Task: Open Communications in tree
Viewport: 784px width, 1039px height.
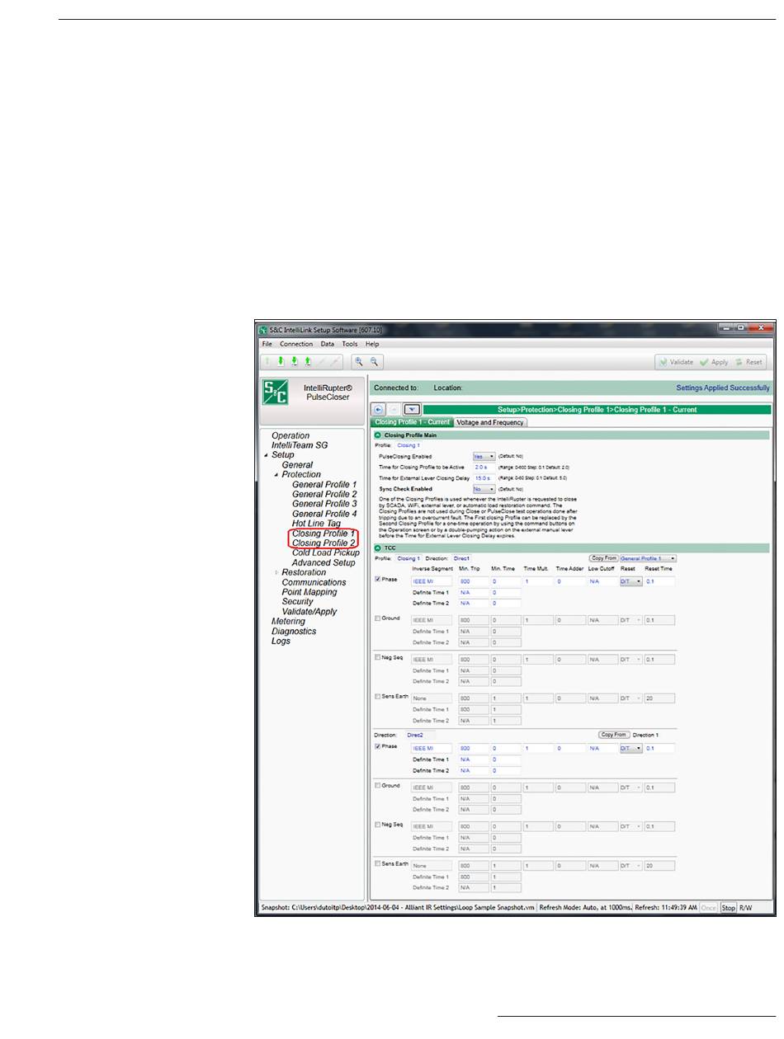Action: pyautogui.click(x=314, y=582)
